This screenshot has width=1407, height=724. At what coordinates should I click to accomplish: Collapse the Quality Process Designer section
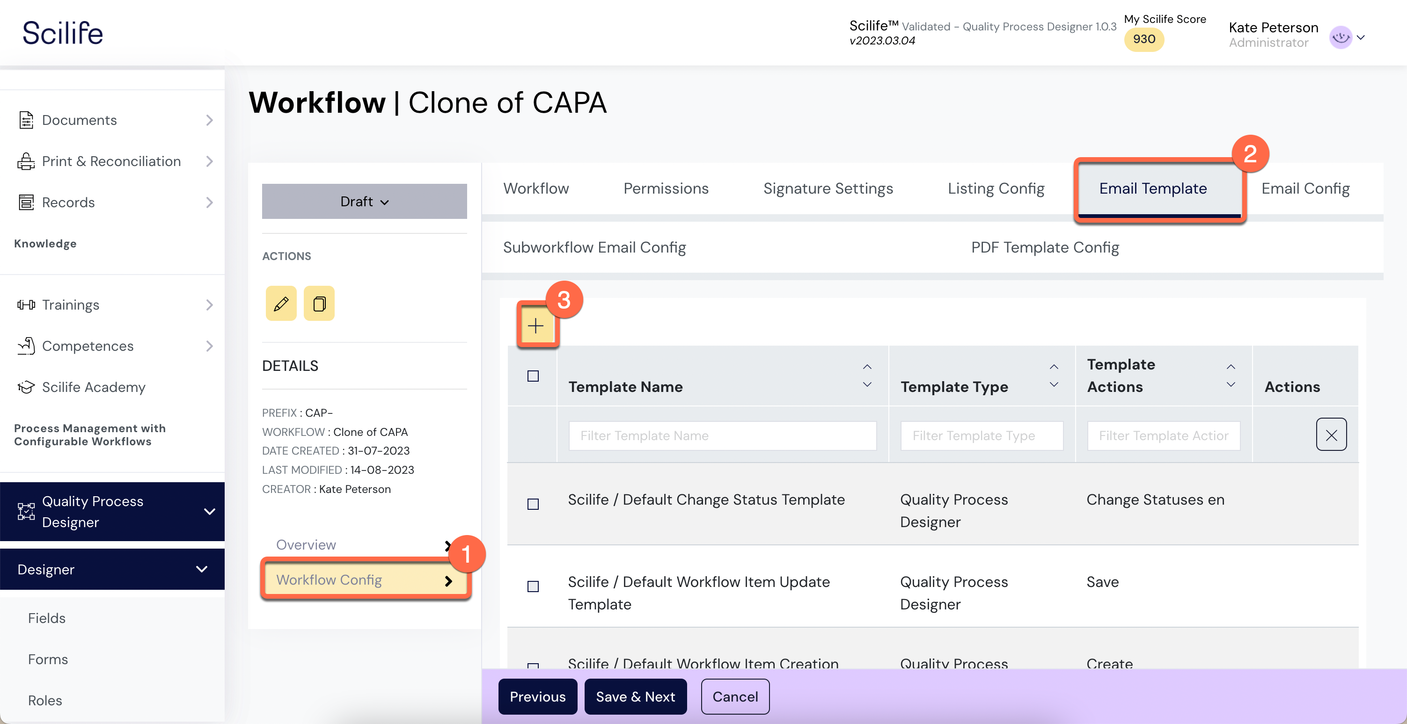(x=209, y=512)
